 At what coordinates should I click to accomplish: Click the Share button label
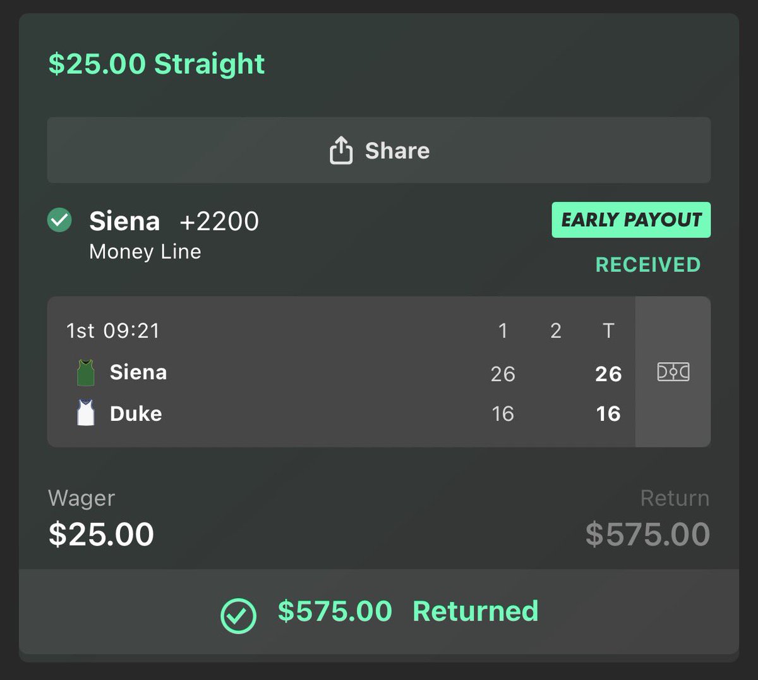(x=397, y=150)
